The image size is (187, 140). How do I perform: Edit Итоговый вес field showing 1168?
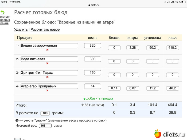point(45,126)
